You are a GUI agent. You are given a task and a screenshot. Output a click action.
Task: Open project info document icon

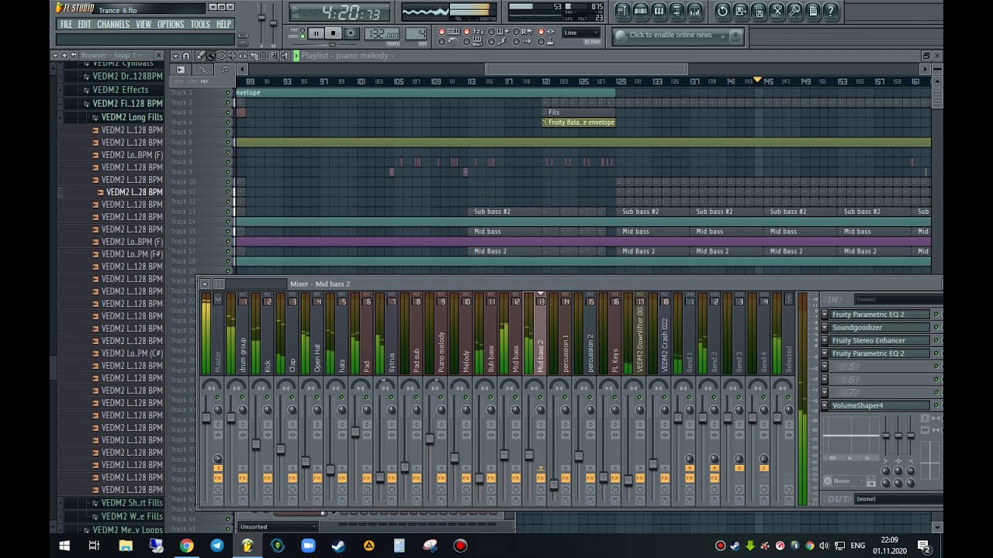(x=813, y=11)
